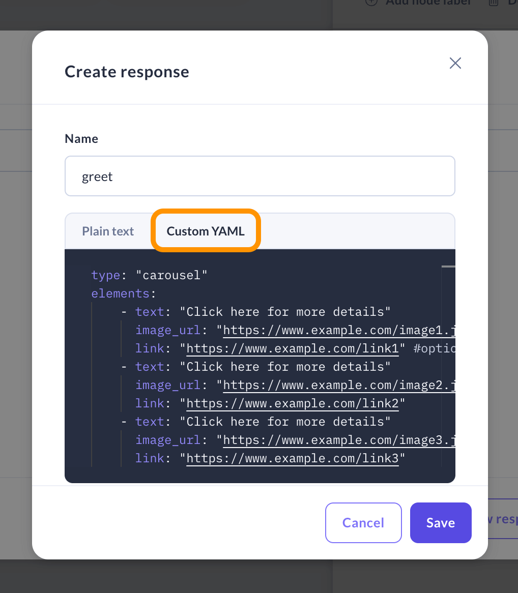Screen dimensions: 518x593
Task: Select the Custom YAML tab
Action: [x=206, y=231]
